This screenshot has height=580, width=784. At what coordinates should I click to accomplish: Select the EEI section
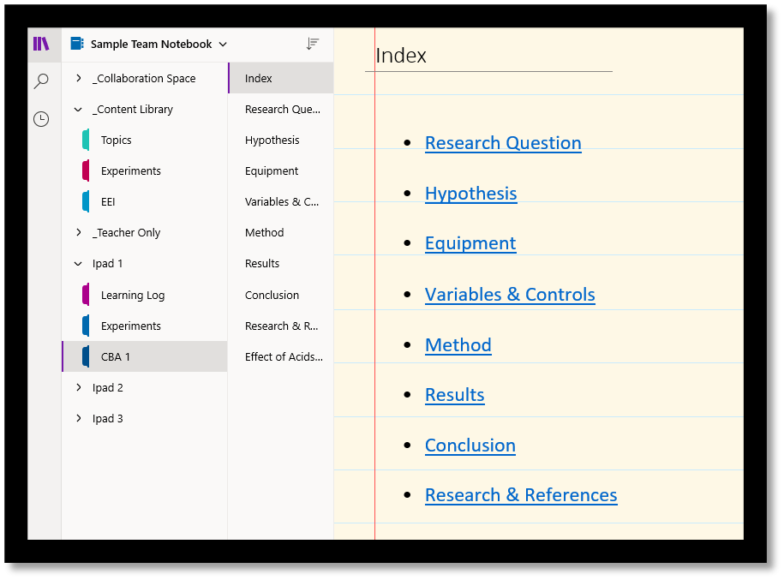(x=145, y=202)
